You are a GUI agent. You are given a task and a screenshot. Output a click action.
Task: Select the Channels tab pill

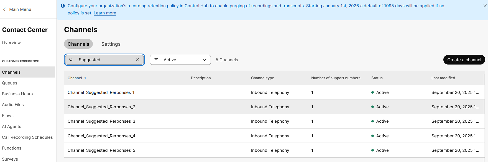[x=78, y=44]
